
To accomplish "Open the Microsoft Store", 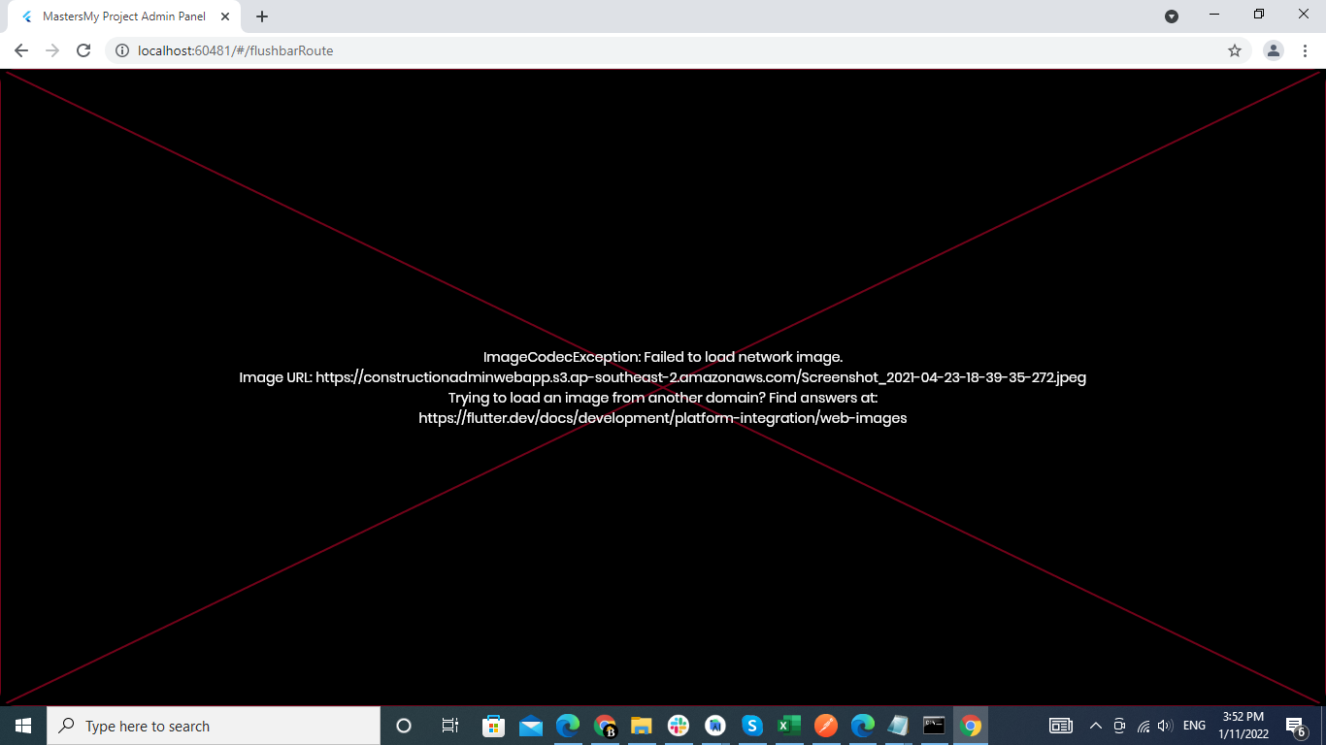I will pos(494,725).
